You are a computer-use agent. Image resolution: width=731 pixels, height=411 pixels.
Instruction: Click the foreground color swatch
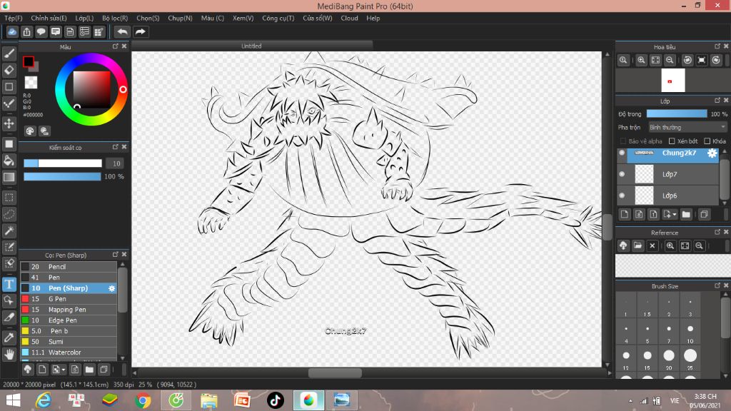29,61
